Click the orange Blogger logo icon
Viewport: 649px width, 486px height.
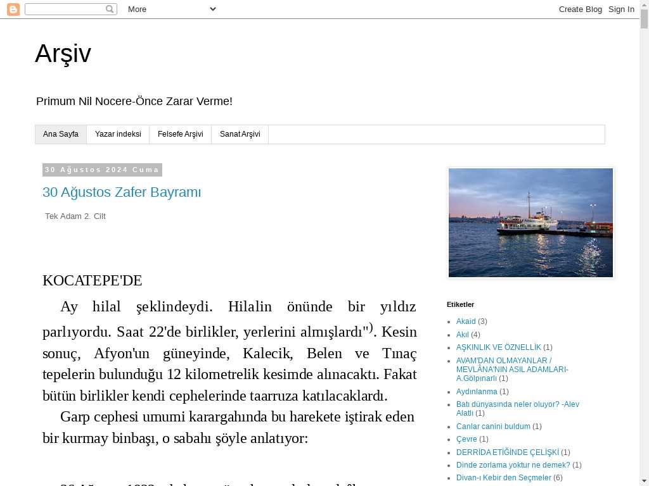13,9
